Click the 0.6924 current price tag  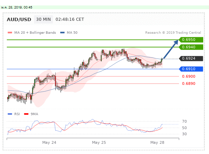pyautogui.click(x=191, y=59)
